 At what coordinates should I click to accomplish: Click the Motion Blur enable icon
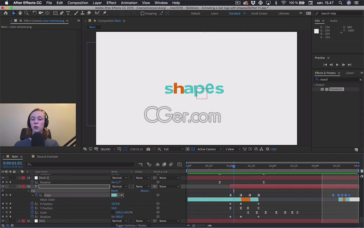point(171,164)
